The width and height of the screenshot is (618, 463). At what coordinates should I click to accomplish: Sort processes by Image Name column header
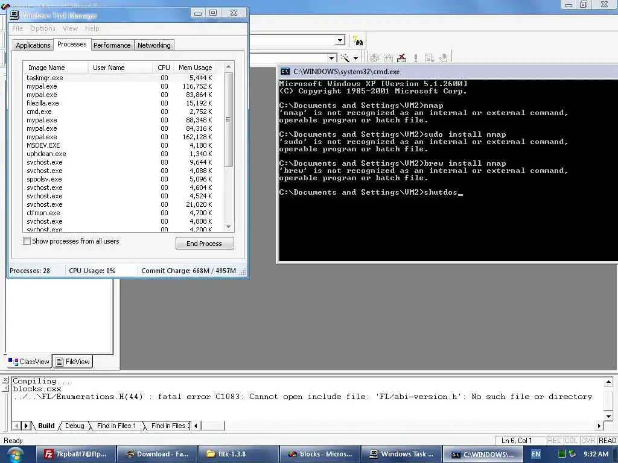pos(56,68)
